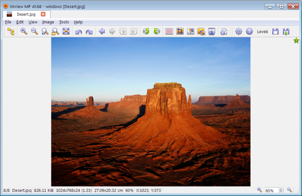Select the fit image to window icon
This screenshot has width=302, height=196.
click(x=66, y=31)
